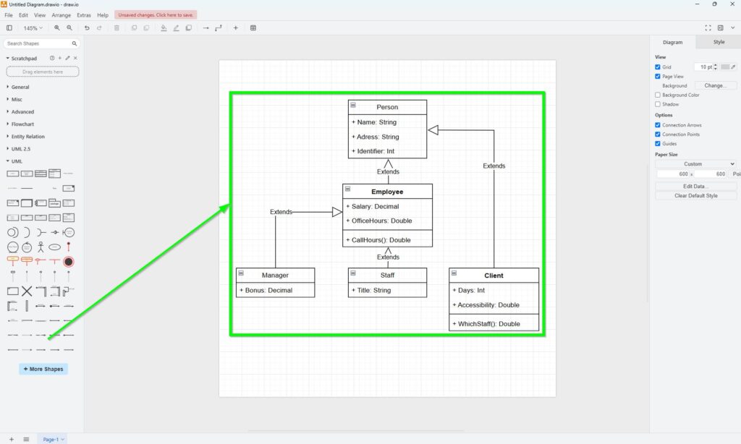Enter fullscreen mode with the fullscreen icon
The width and height of the screenshot is (741, 444).
[708, 28]
